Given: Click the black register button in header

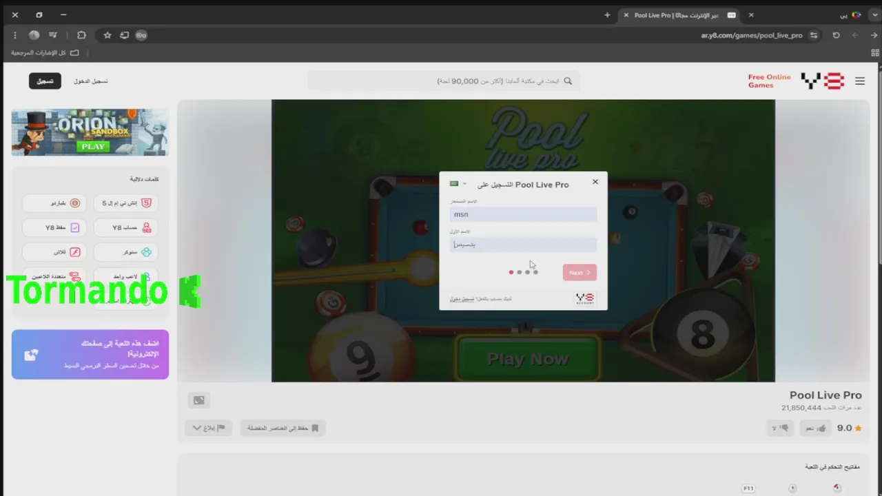Looking at the screenshot, I should click(45, 81).
